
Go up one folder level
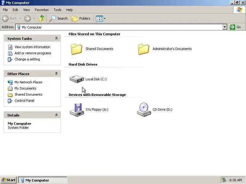42,18
